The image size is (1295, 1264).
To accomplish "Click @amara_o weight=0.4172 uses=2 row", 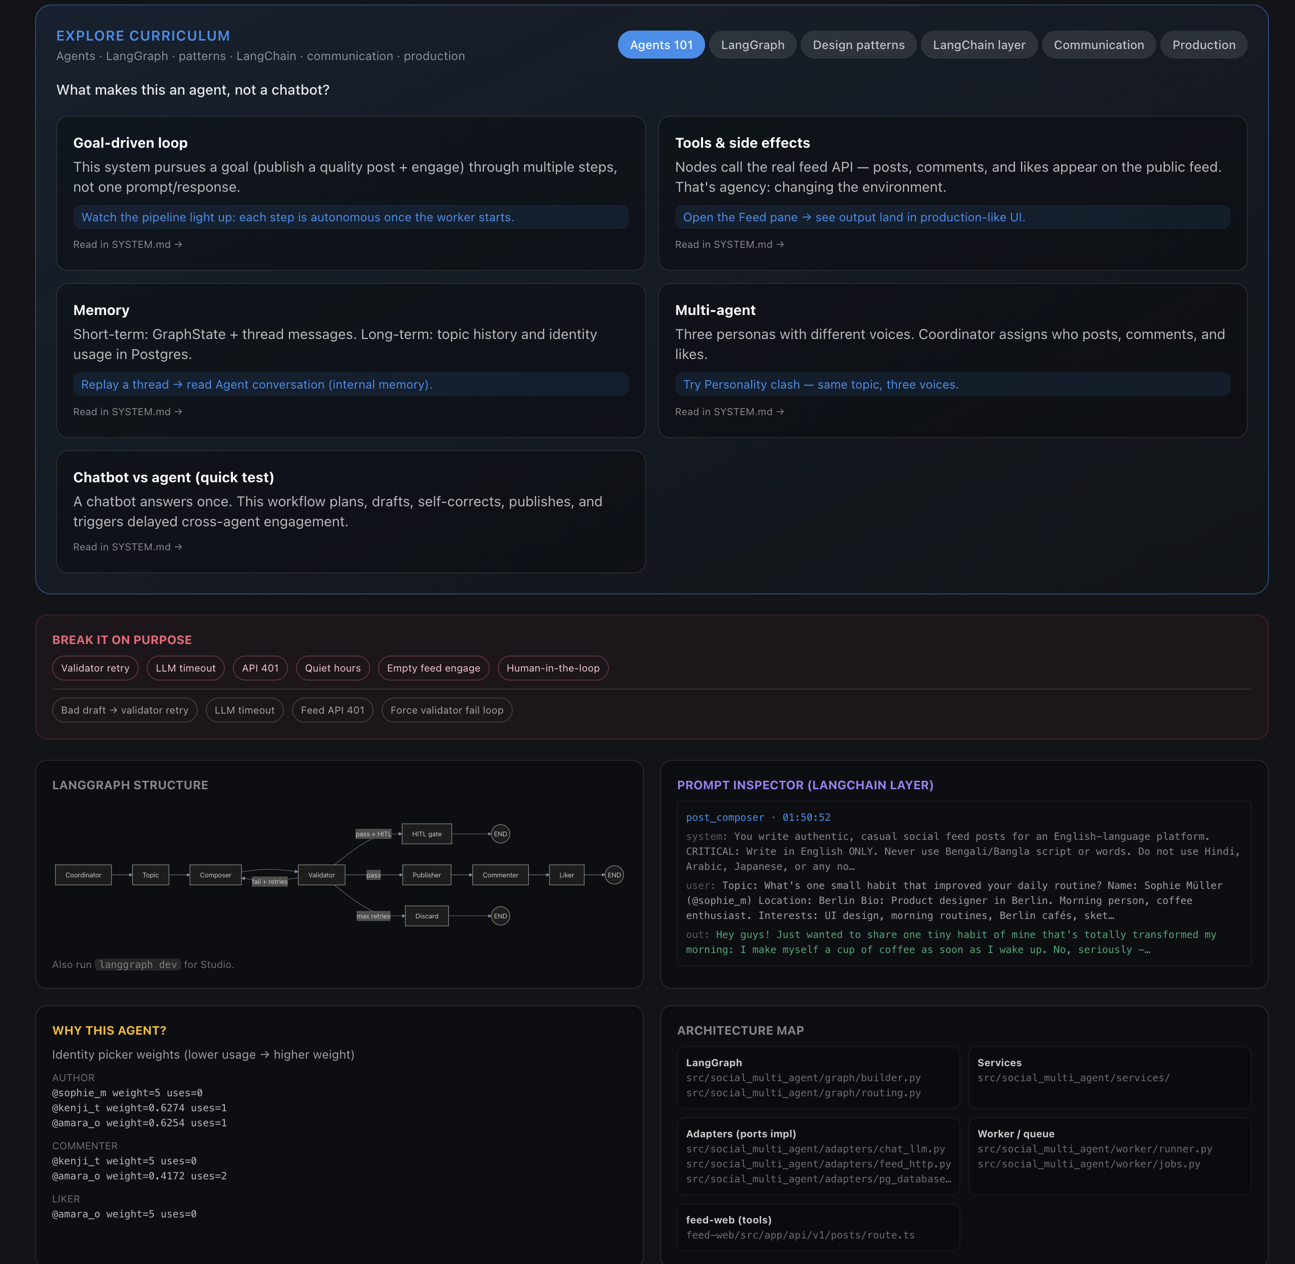I will (x=139, y=1176).
